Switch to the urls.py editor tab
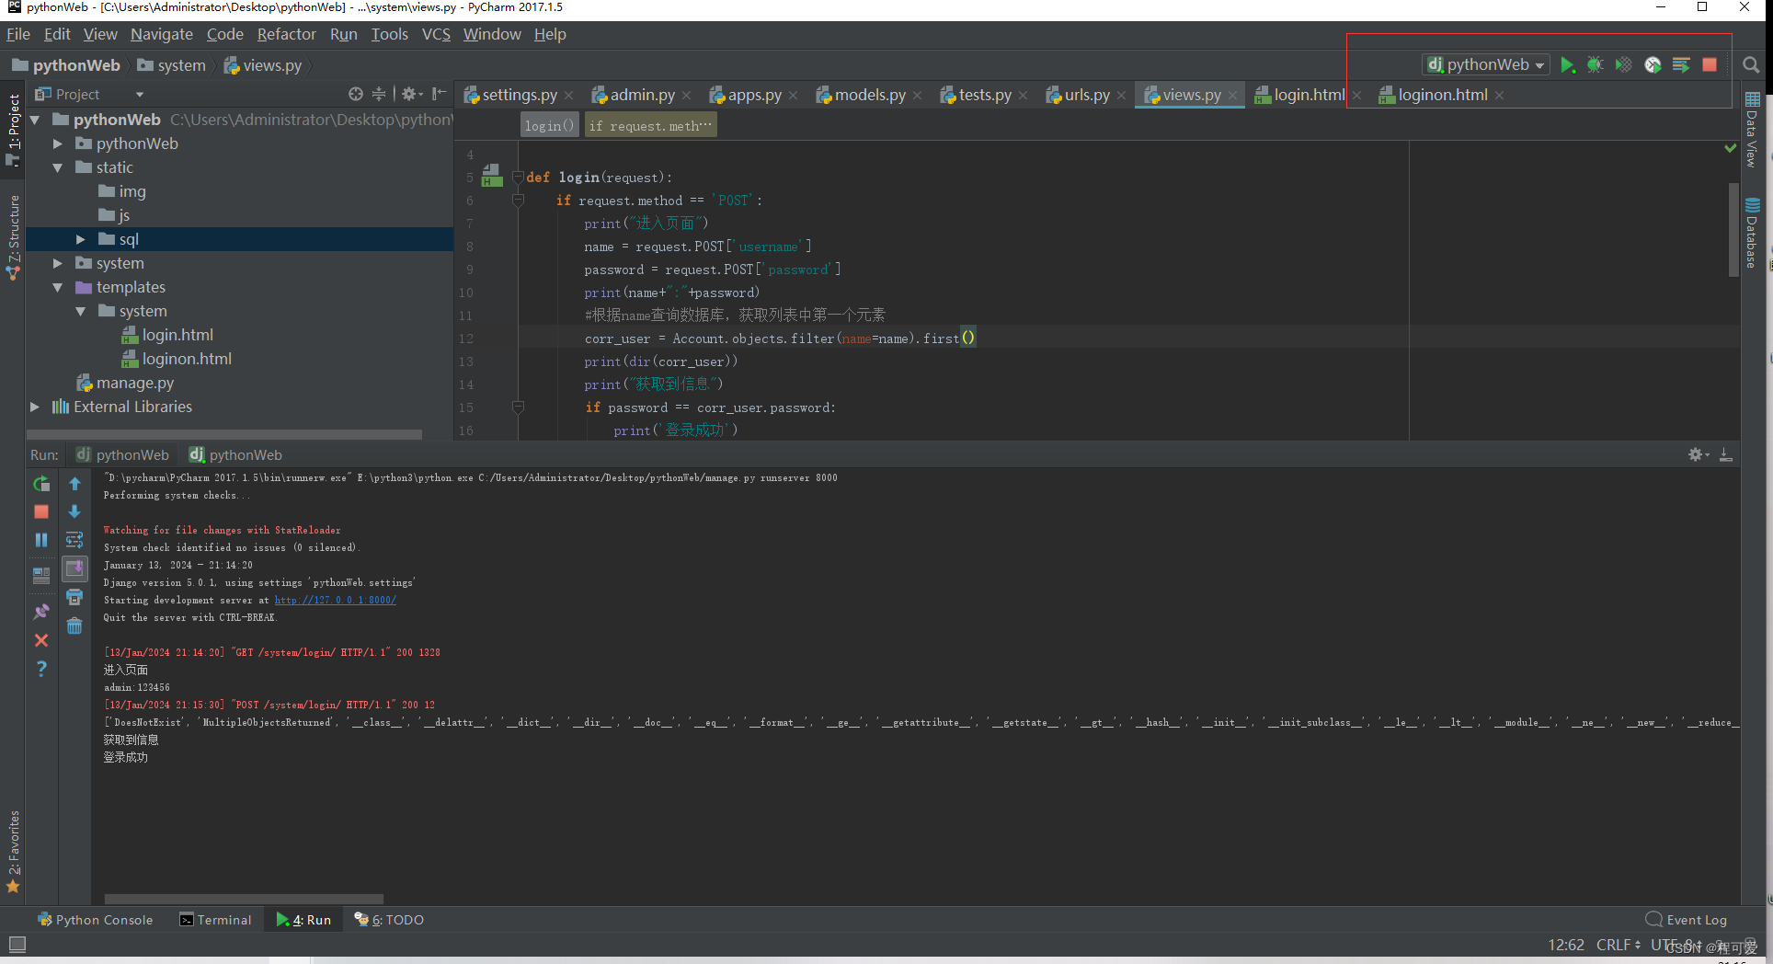 click(1085, 94)
